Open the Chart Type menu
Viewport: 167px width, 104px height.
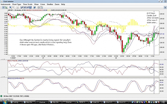[17, 4]
